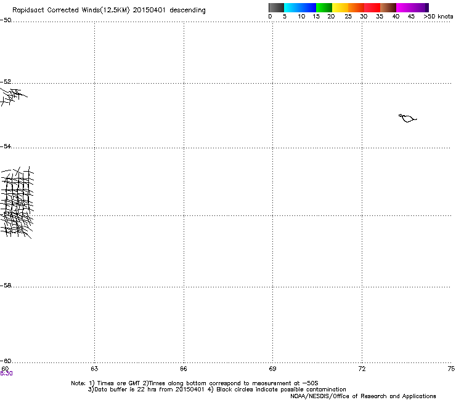The image size is (456, 400).
Task: Select the '72' longitude axis label
Action: tap(362, 369)
